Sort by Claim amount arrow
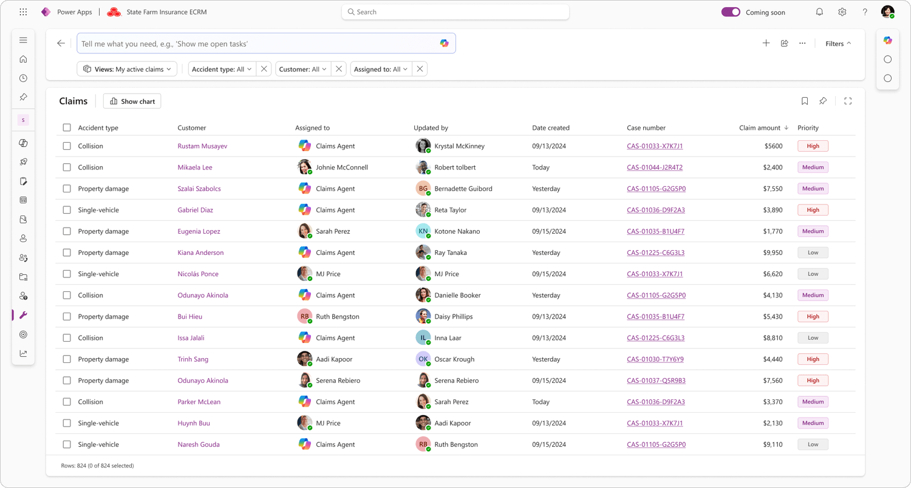This screenshot has height=488, width=911. [x=786, y=127]
